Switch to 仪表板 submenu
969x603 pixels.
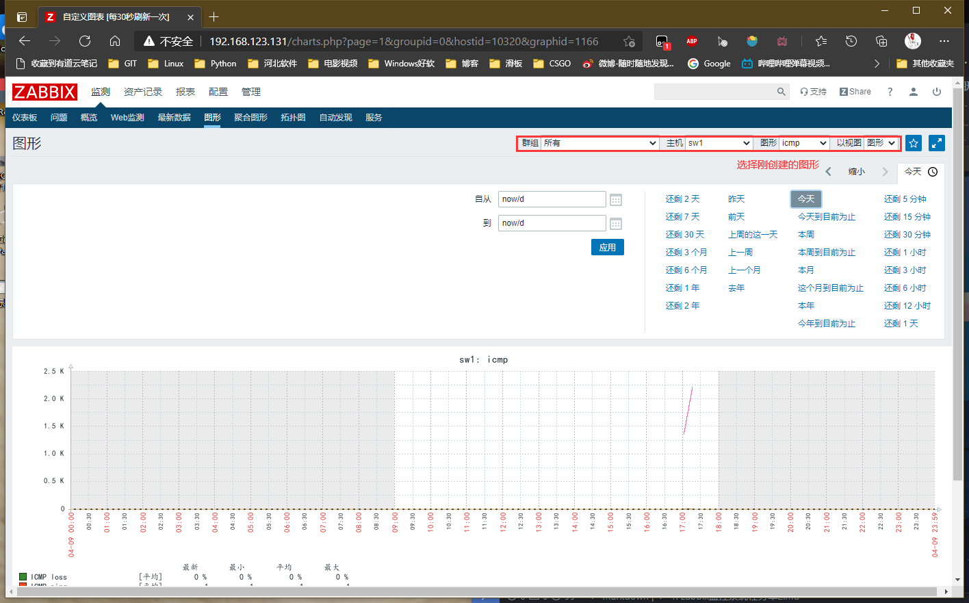[25, 118]
